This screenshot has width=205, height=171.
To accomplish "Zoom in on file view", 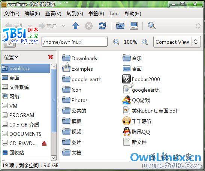I will (x=145, y=42).
